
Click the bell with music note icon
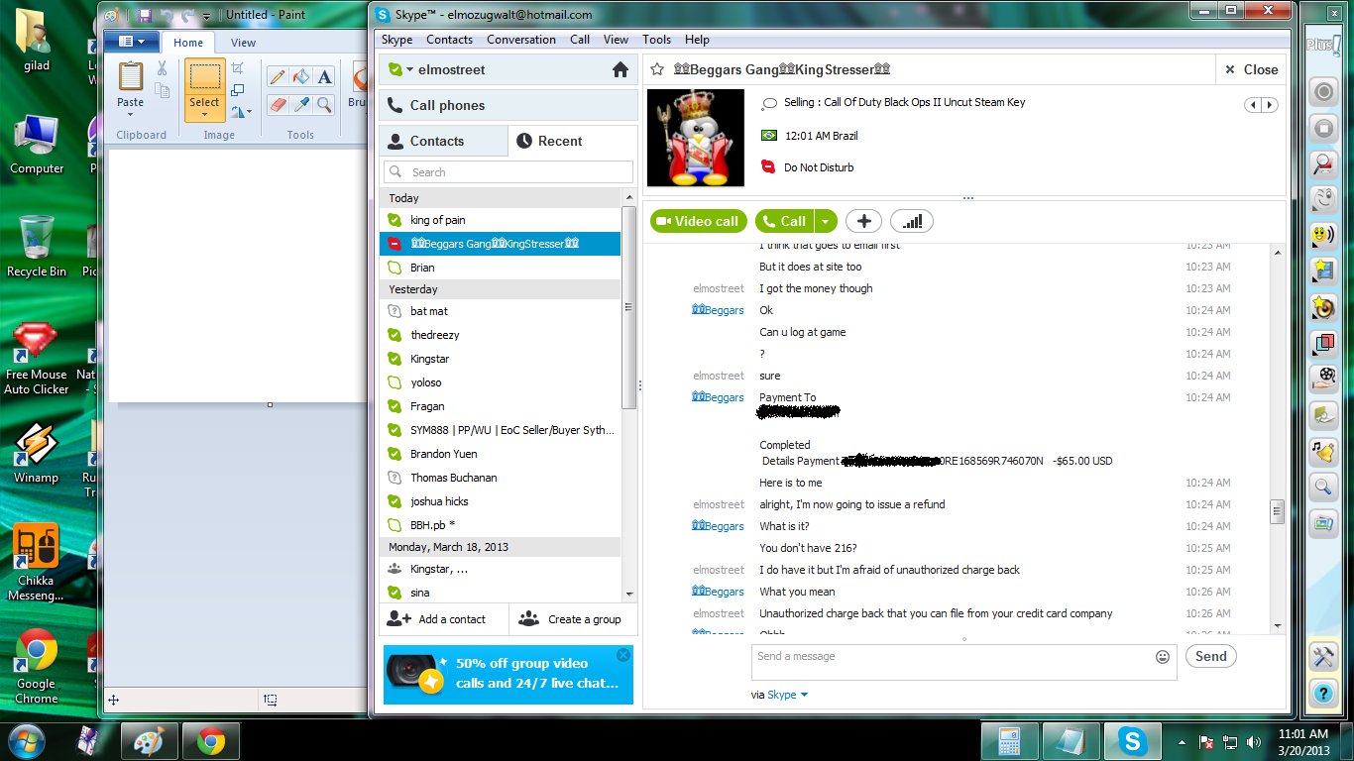[1323, 451]
